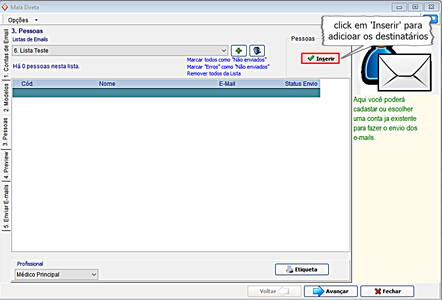Click 'Marcar todos como Não enviados' link
Image resolution: width=442 pixels, height=300 pixels.
pyautogui.click(x=227, y=60)
